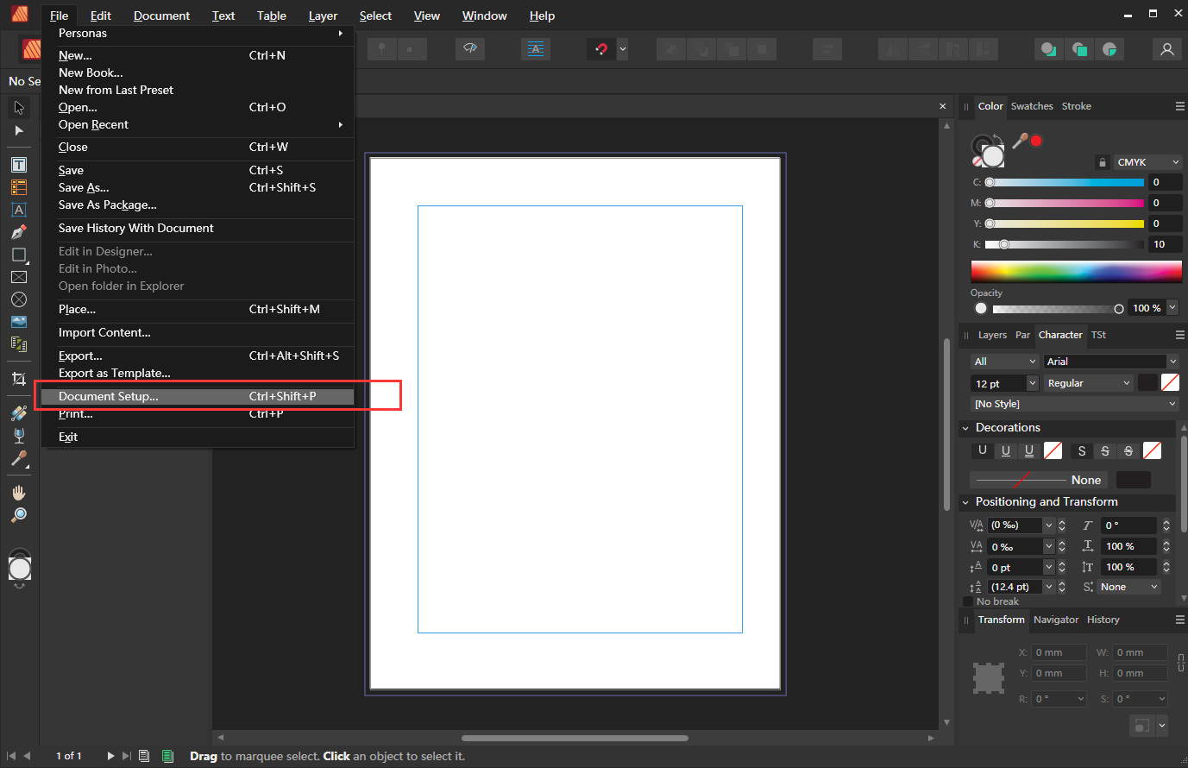
Task: Swap fill and stroke colors in Color panel
Action: [999, 140]
